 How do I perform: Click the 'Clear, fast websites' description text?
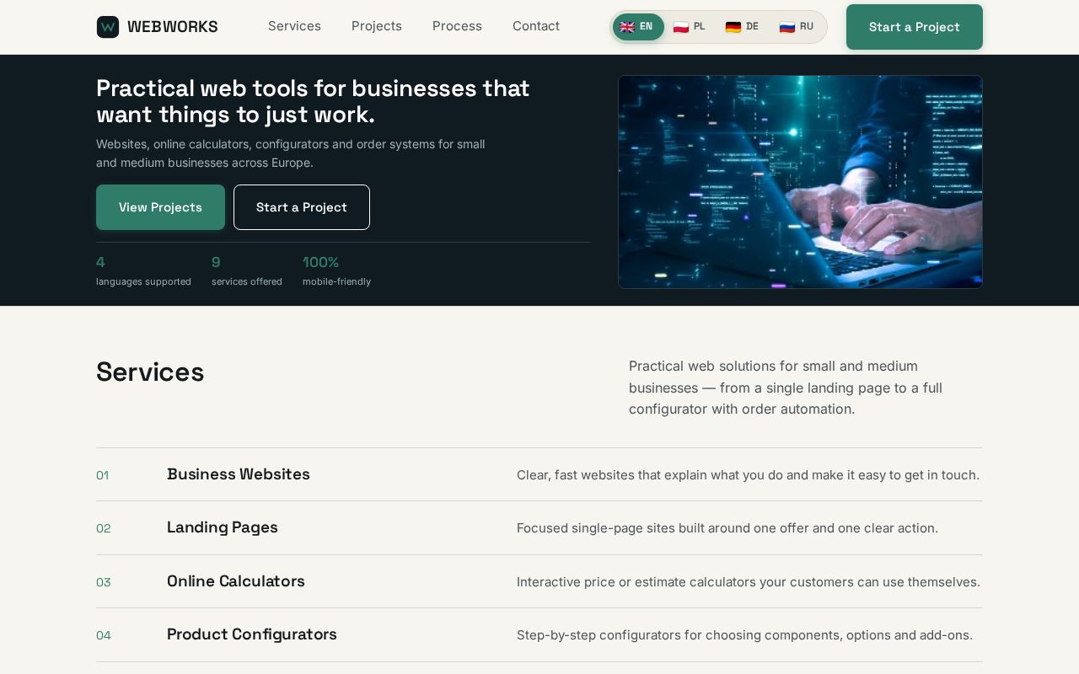[x=748, y=475]
